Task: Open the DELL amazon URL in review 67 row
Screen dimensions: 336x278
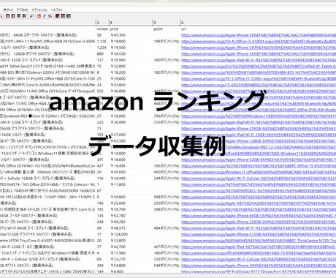Action: (x=259, y=191)
